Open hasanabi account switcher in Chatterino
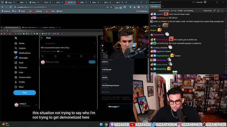Screen dimensions: 227x127 pos(199,2)
